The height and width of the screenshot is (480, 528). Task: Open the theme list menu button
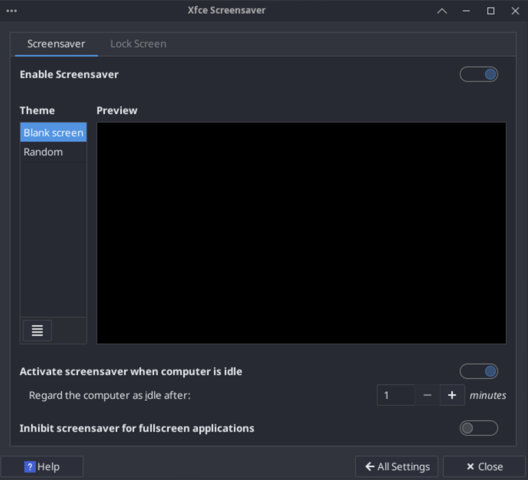pos(37,330)
